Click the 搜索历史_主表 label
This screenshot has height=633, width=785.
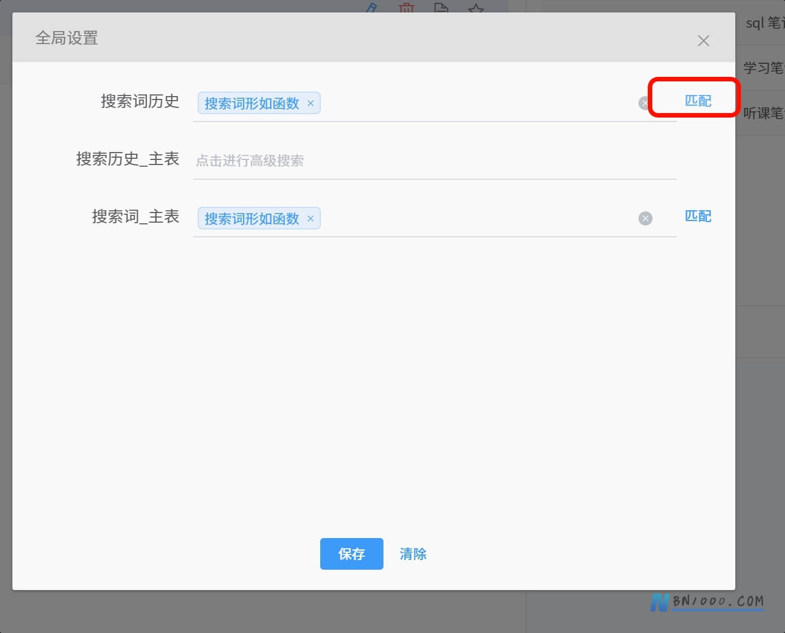128,159
